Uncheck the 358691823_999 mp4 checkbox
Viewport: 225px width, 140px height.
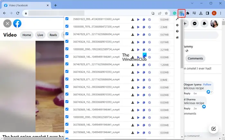67,19
